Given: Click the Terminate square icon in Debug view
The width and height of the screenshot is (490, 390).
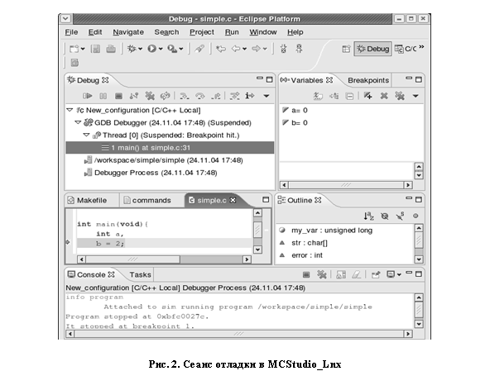Looking at the screenshot, I should (x=118, y=96).
